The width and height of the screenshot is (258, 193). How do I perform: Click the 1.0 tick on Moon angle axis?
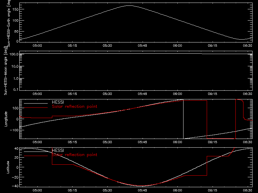16,78
